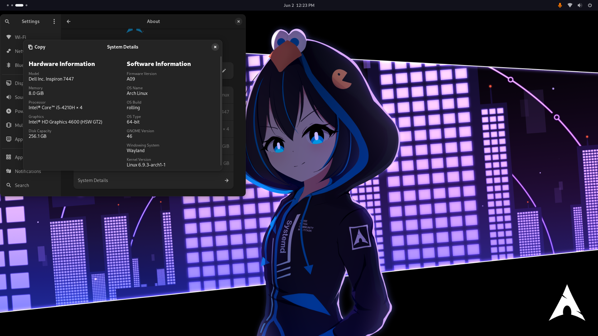Click the arrow on the System Details row
Screen dimensions: 598x336
226,180
